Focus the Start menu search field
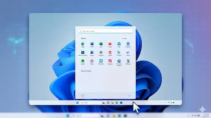 pyautogui.click(x=105, y=31)
